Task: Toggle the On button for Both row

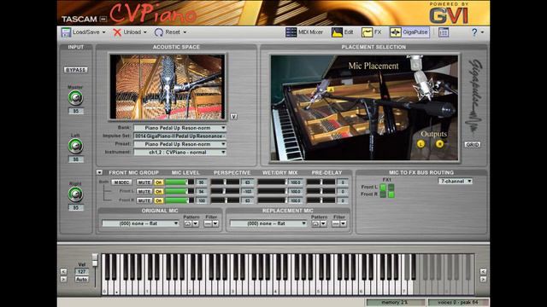Action: (x=158, y=182)
